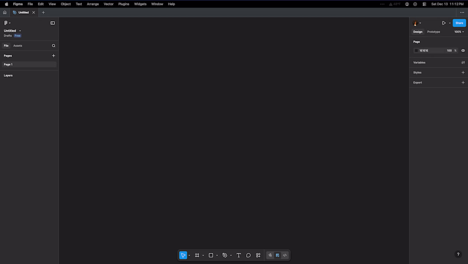Screen dimensions: 468x264
Task: Open shape tools dropdown arrow
Action: click(x=217, y=255)
